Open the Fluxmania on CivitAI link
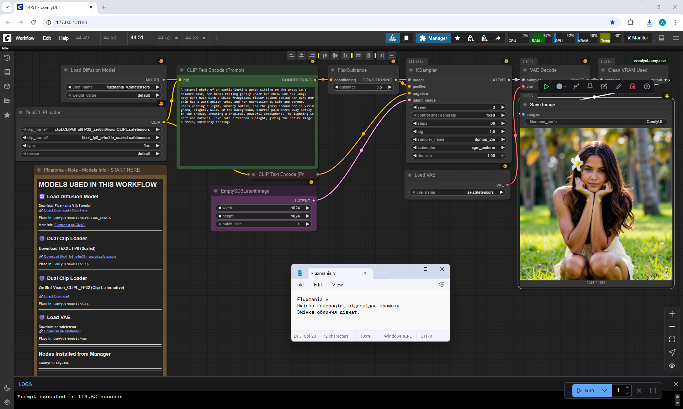 (70, 225)
